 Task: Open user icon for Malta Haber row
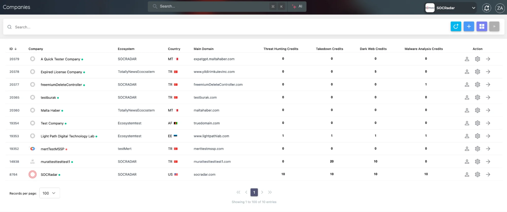(467, 110)
